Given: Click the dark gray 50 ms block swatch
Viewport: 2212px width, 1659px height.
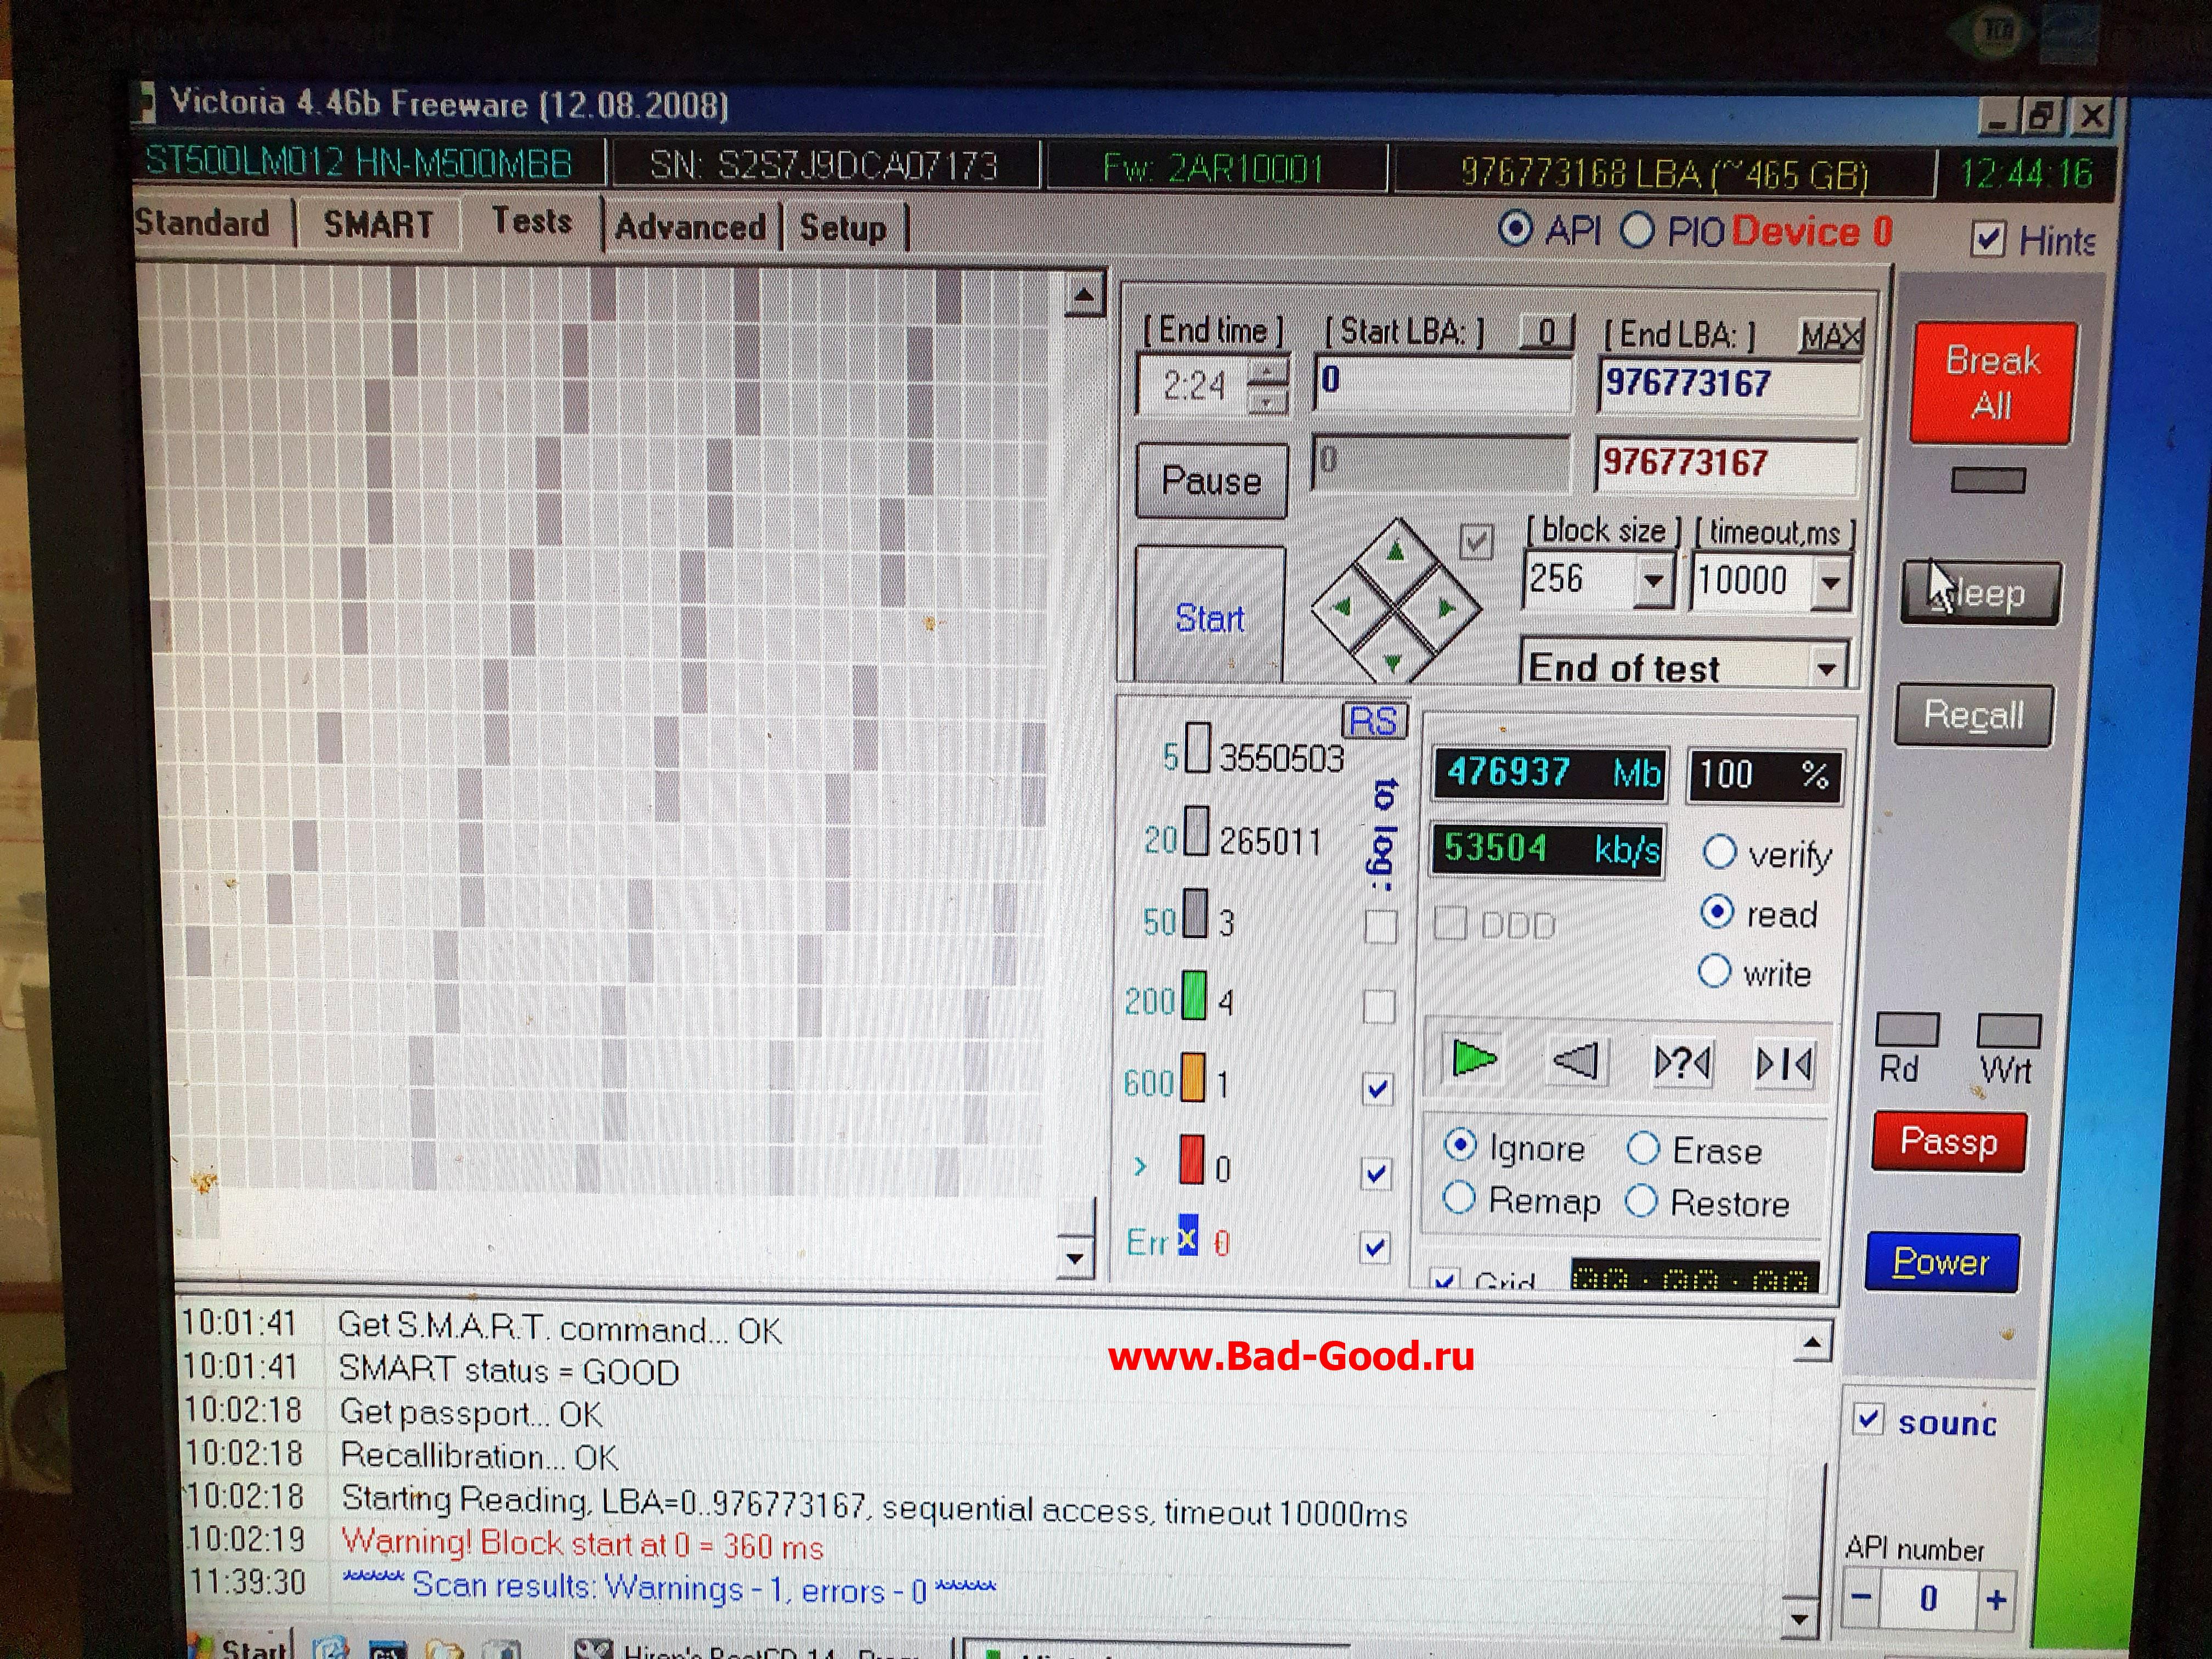Looking at the screenshot, I should pyautogui.click(x=1195, y=913).
